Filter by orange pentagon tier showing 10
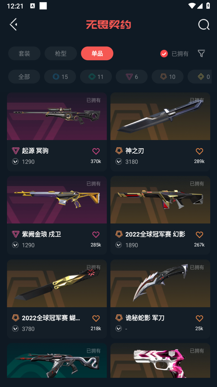Image resolution: width=217 pixels, height=387 pixels. [167, 77]
